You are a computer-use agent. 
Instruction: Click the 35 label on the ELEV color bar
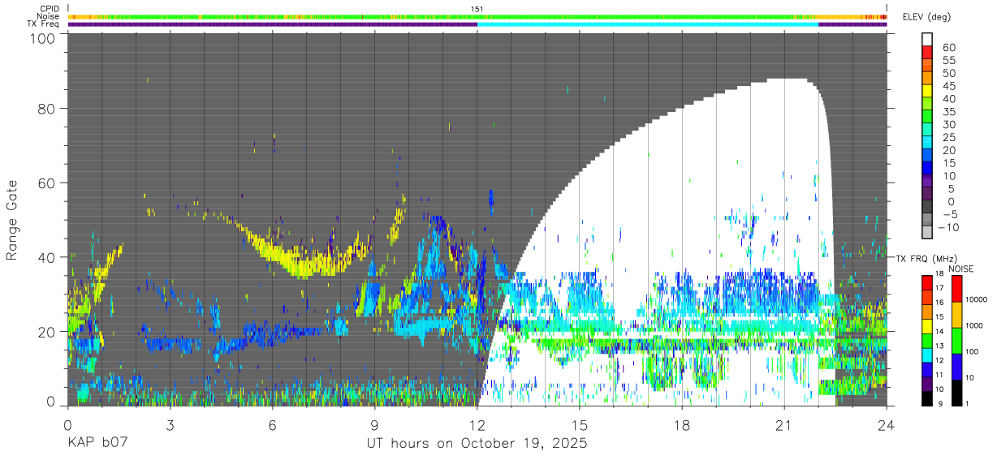[x=947, y=111]
